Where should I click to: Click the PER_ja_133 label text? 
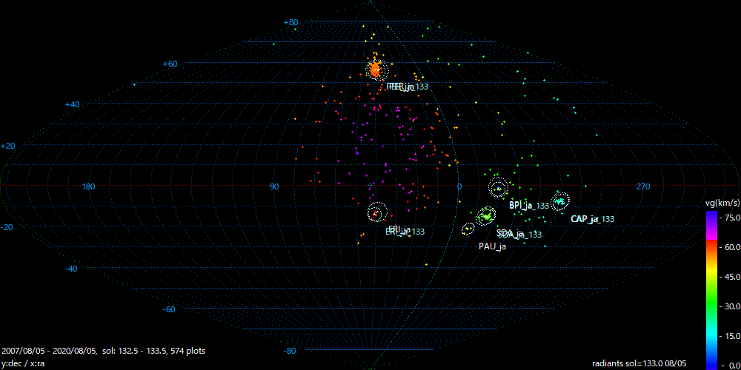pyautogui.click(x=407, y=87)
